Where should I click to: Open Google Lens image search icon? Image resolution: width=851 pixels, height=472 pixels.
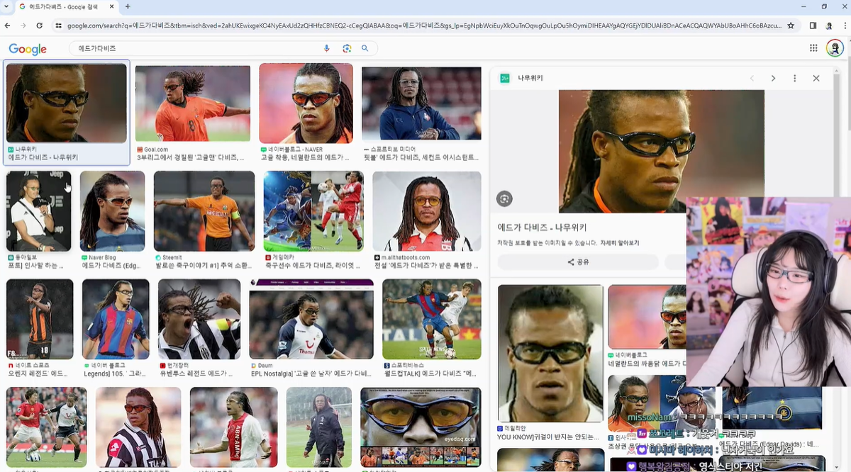pos(347,48)
